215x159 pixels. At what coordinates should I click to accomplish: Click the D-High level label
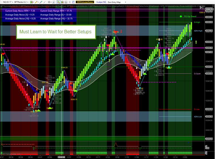(197, 22)
